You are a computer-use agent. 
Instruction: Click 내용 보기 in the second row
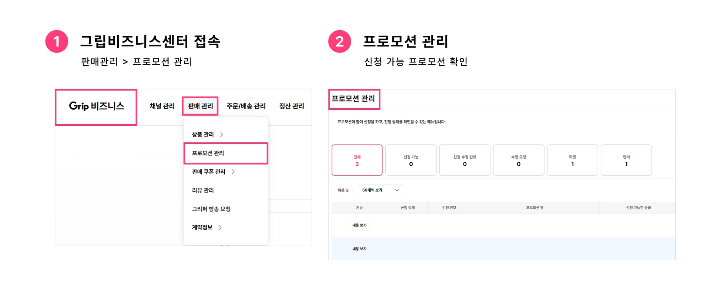click(x=359, y=249)
